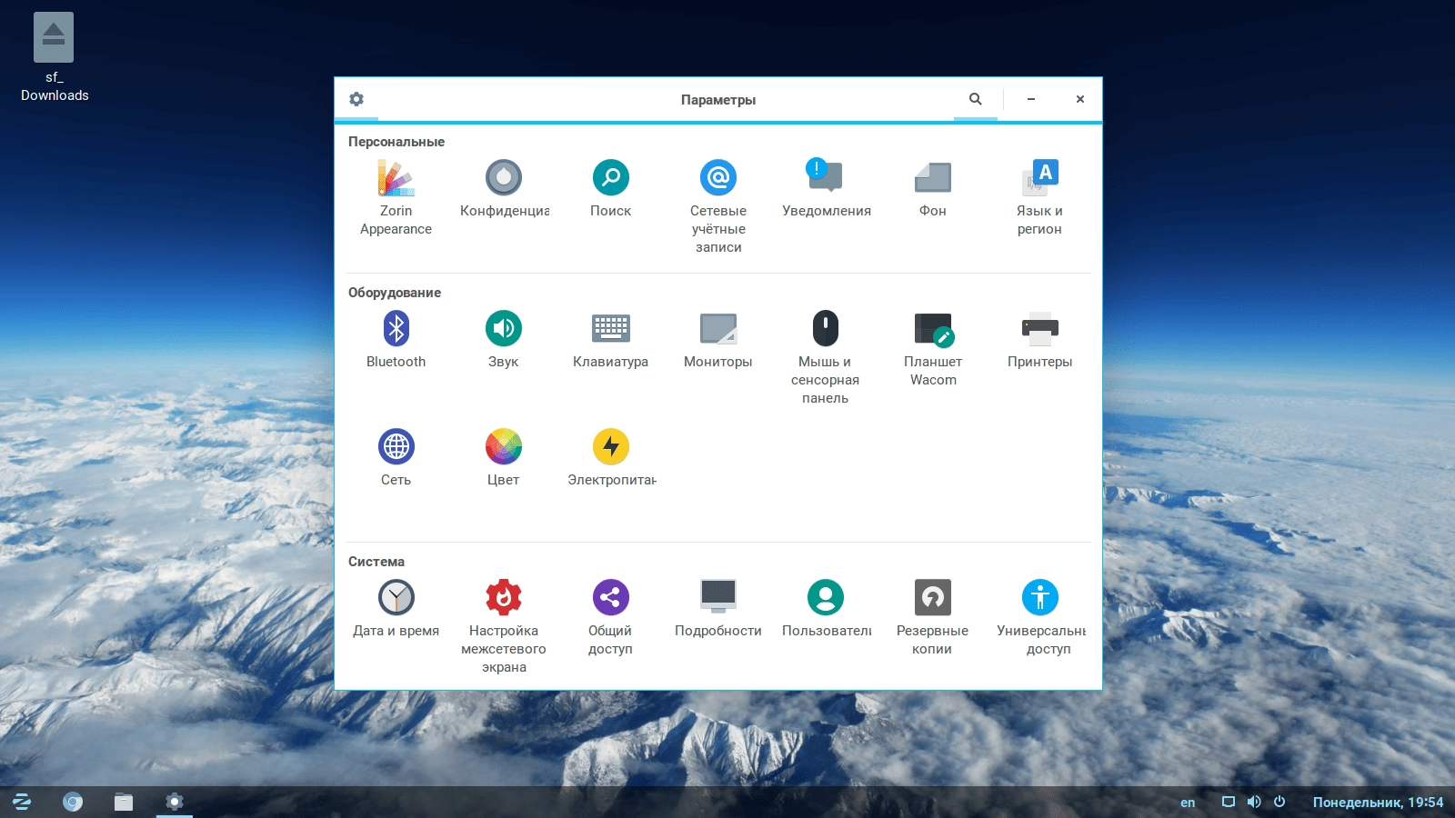Viewport: 1455px width, 818px height.
Task: Close the Параметры window
Action: point(1080,99)
